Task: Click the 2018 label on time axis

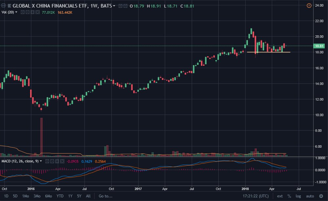Action: pyautogui.click(x=245, y=189)
